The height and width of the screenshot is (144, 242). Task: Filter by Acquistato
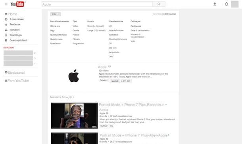tap(114, 52)
